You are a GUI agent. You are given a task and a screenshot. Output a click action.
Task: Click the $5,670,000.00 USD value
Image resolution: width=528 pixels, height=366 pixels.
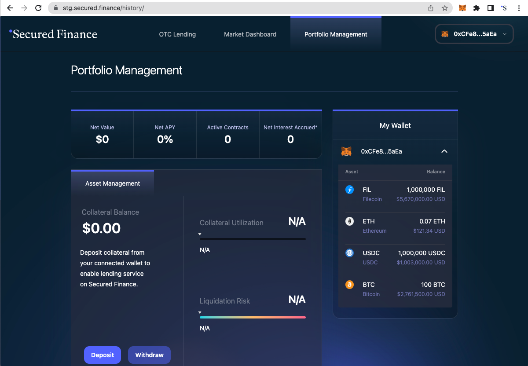421,199
